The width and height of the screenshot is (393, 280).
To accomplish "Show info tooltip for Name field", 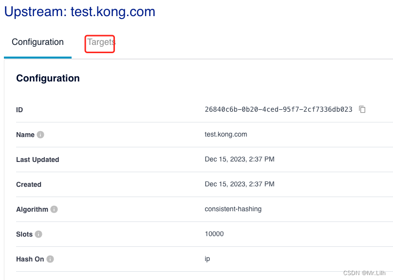I will click(x=40, y=135).
